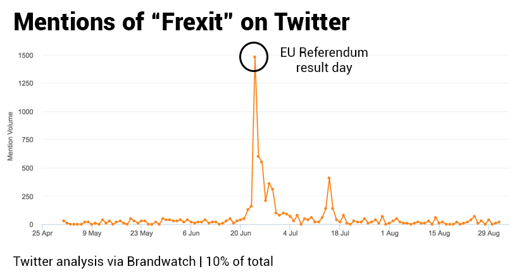The height and width of the screenshot is (276, 519).
Task: Select the "EU Referendum result day" annotation
Action: (x=323, y=59)
